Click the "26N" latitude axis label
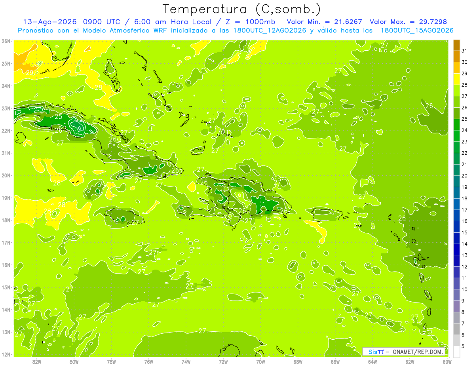Viewport: 475px width, 367px height. pos(6,41)
